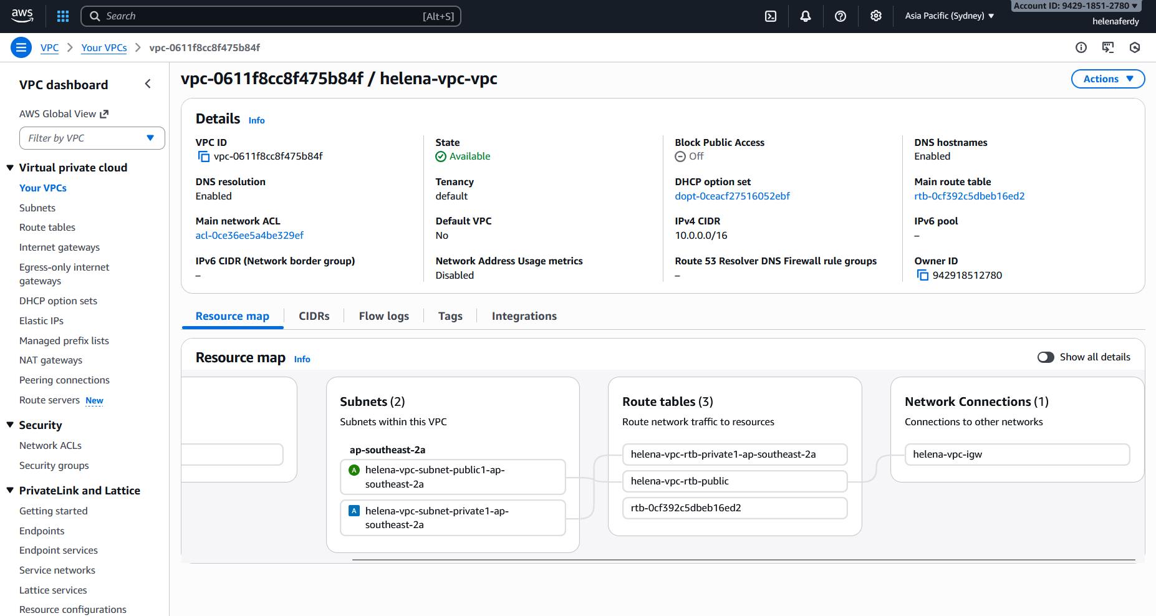Open the AWS CloudShell terminal icon
The height and width of the screenshot is (616, 1156).
click(771, 16)
